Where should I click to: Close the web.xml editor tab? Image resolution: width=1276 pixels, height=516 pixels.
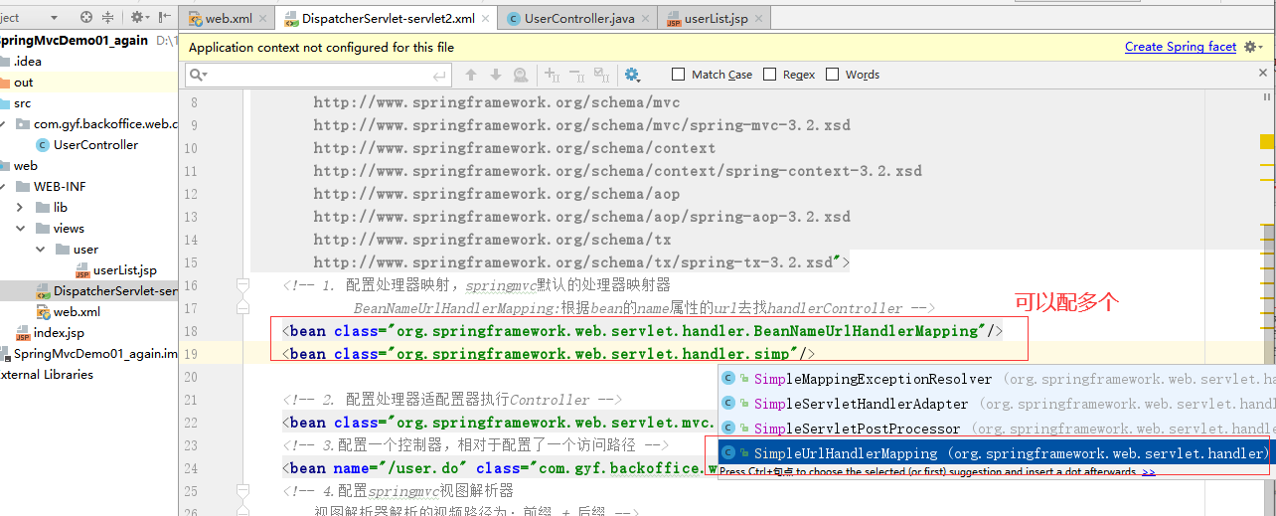click(x=263, y=19)
